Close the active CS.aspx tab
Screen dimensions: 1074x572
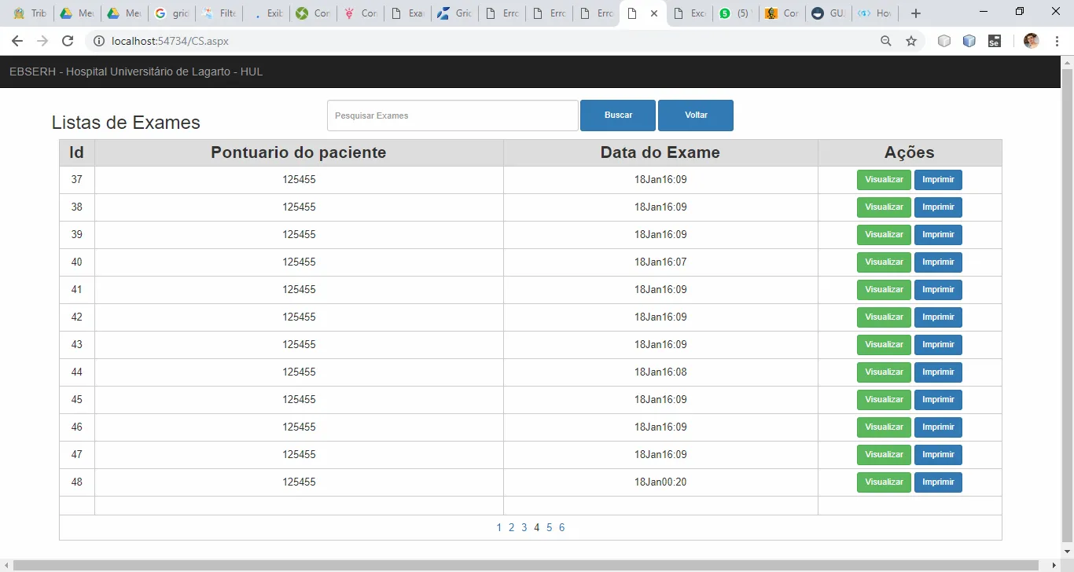coord(654,13)
